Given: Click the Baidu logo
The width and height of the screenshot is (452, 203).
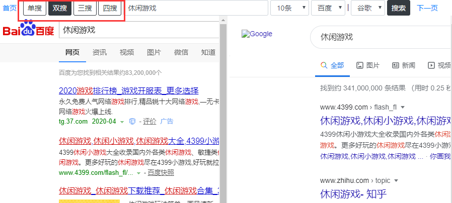Looking at the screenshot, I should (x=28, y=29).
